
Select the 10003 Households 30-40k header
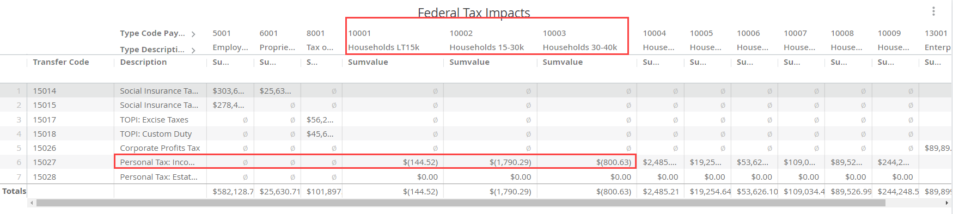point(583,40)
